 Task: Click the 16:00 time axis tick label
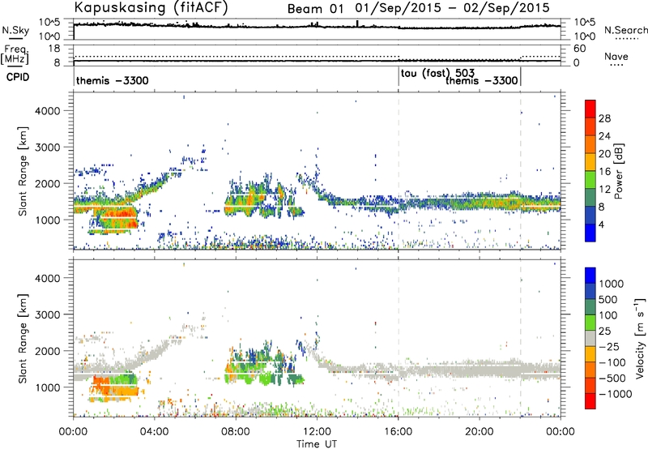(398, 432)
